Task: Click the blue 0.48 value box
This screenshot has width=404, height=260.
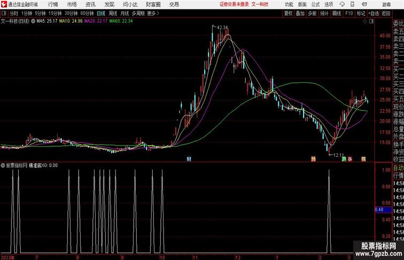Action: [x=383, y=210]
